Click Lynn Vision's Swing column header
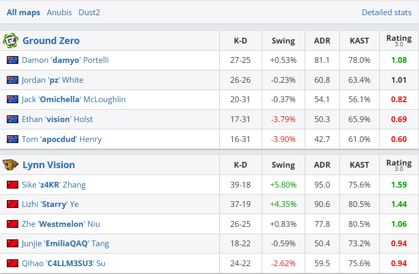The image size is (419, 274). pyautogui.click(x=283, y=165)
